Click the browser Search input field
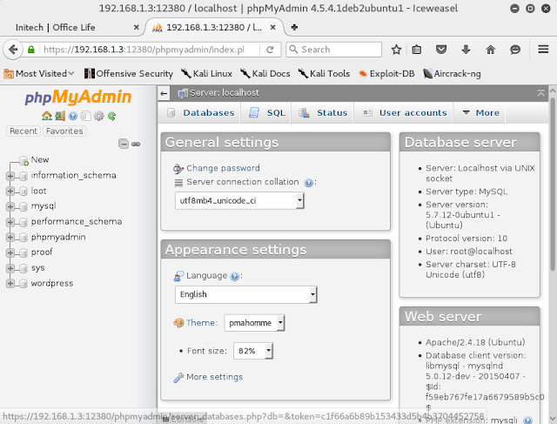Image resolution: width=557 pixels, height=424 pixels. (x=334, y=50)
